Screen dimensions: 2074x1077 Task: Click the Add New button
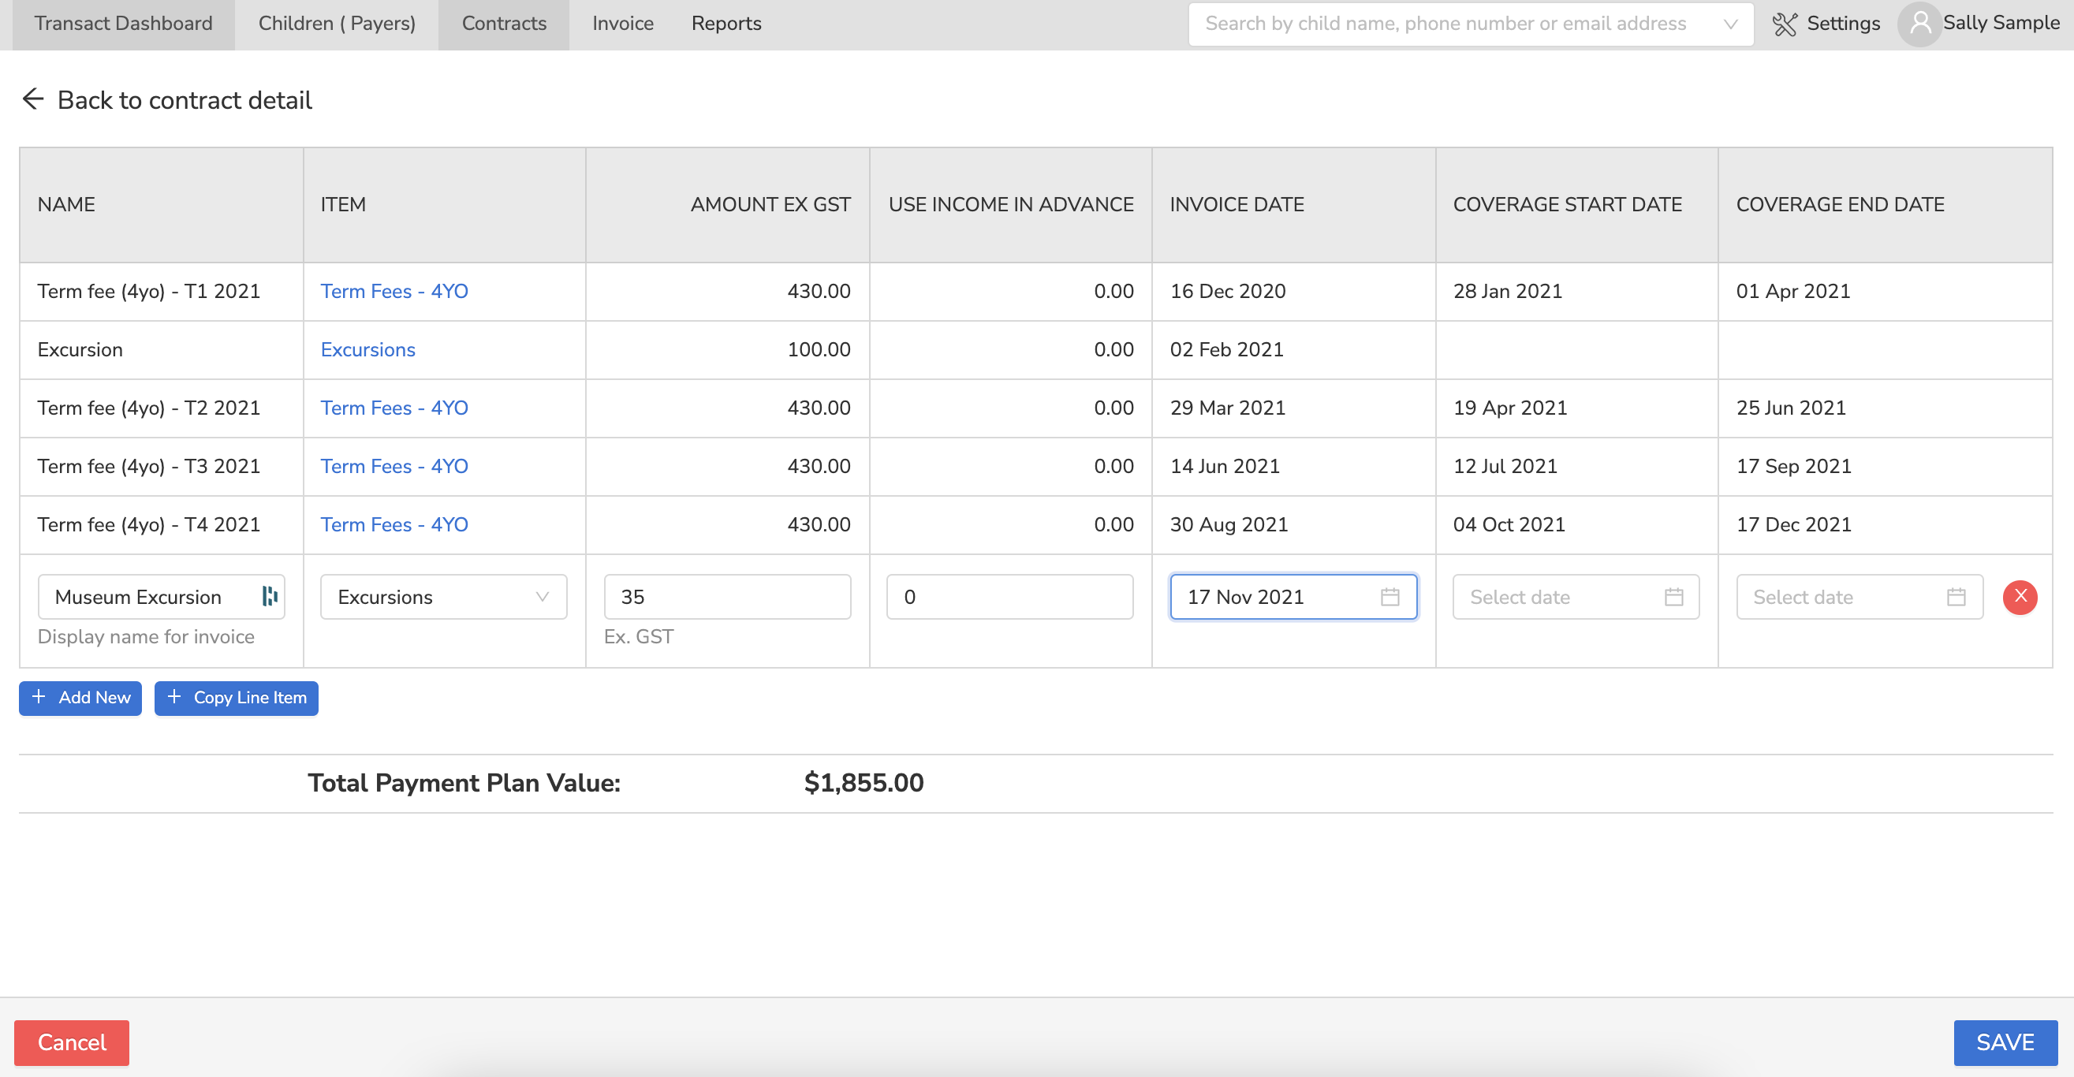tap(80, 697)
